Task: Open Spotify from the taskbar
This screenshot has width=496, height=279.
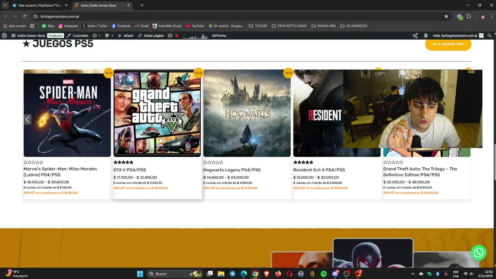Action: pos(324,274)
